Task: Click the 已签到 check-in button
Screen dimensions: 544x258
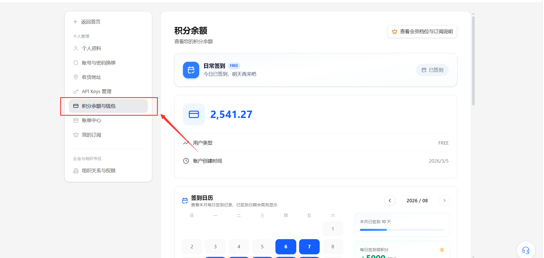Action: click(x=432, y=70)
